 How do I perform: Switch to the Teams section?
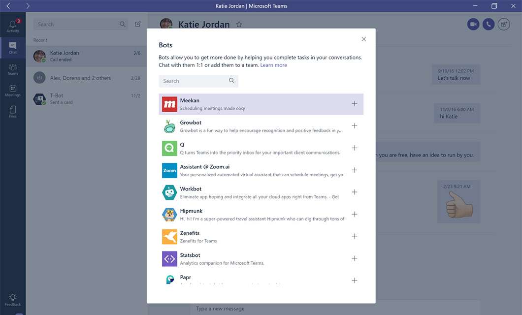(x=12, y=69)
